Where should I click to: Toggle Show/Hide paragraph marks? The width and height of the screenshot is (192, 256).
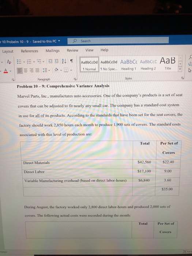(x=71, y=61)
